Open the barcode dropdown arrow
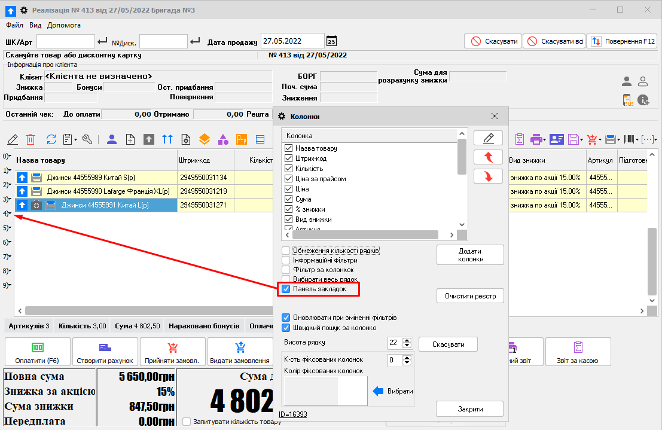This screenshot has width=662, height=430. tap(637, 139)
